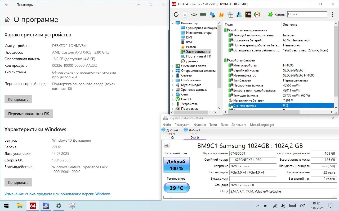339x211 pixels.
Task: Click the Купить text button in AIDA64
Action: tap(280, 15)
